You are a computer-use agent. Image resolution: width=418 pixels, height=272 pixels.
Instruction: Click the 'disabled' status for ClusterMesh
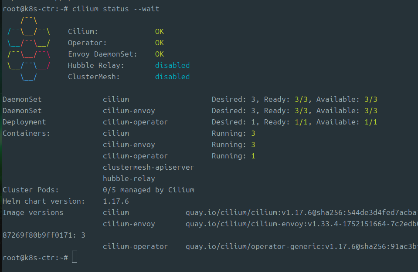[173, 77]
